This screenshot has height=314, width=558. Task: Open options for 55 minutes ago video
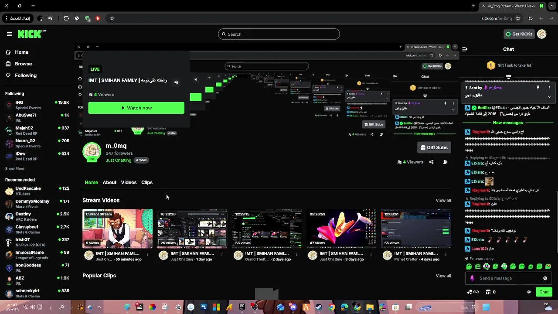pos(147,254)
